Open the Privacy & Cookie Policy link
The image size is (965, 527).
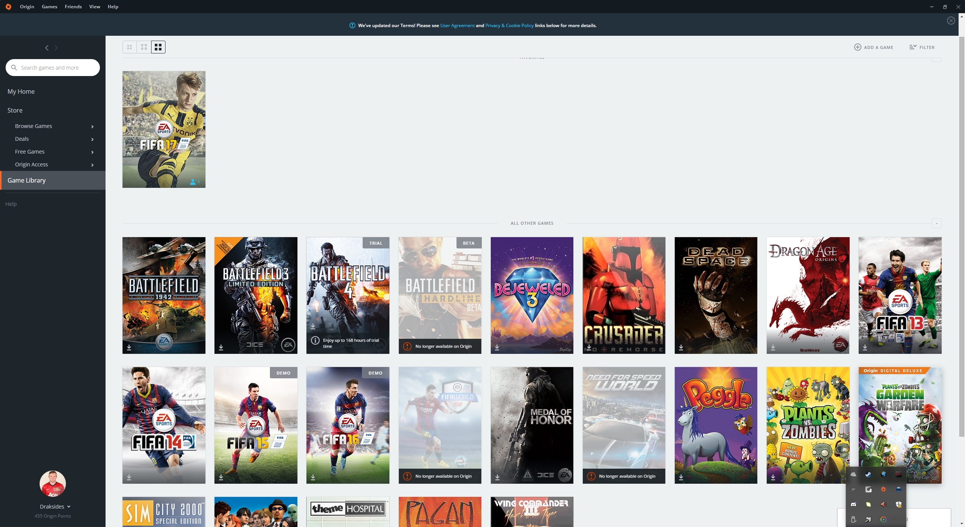(x=509, y=26)
